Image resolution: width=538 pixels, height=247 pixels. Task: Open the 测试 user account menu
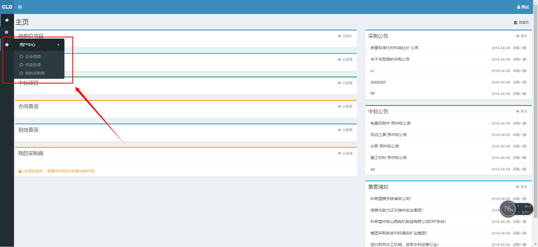523,7
